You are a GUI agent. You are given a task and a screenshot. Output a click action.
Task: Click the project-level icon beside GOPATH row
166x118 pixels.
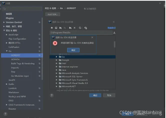40,59
